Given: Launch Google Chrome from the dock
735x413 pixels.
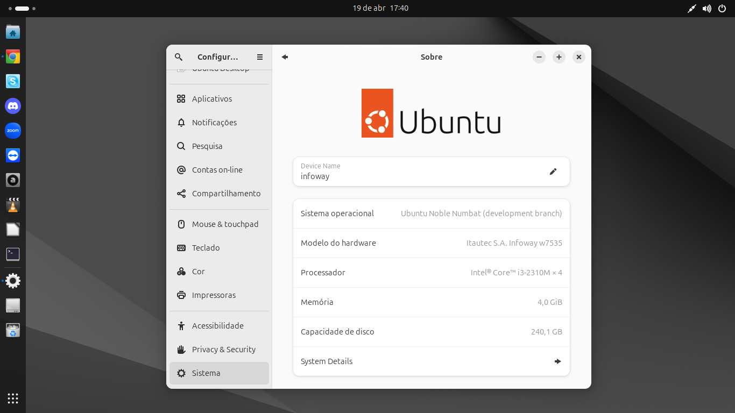Looking at the screenshot, I should pyautogui.click(x=13, y=57).
